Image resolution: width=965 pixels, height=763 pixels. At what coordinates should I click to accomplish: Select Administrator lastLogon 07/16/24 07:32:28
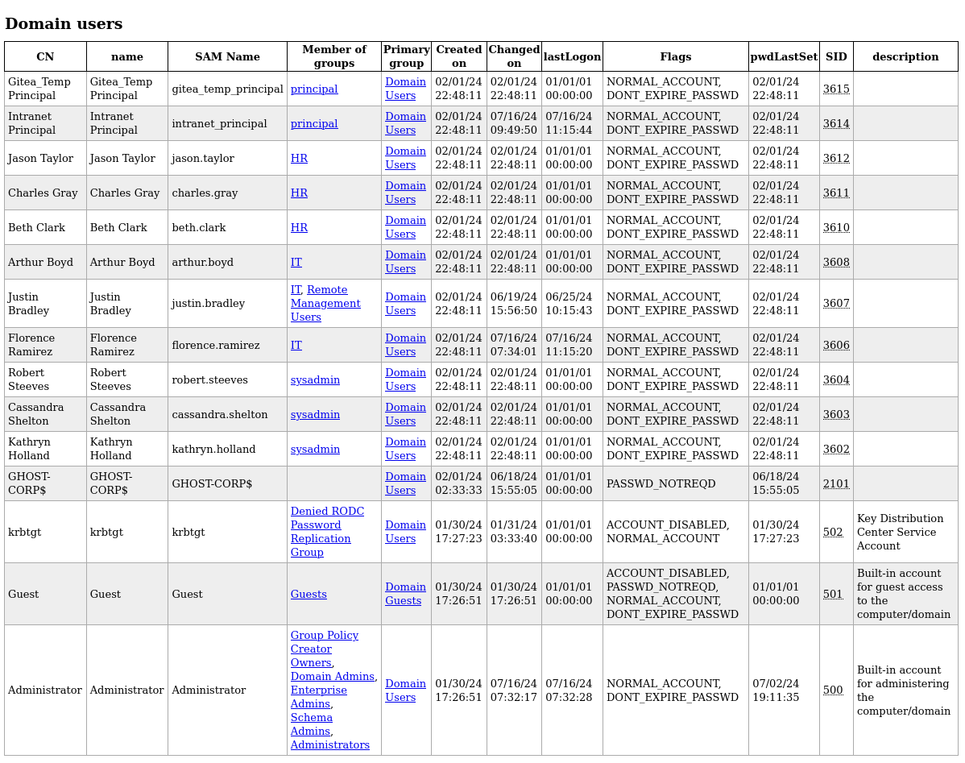click(x=569, y=690)
